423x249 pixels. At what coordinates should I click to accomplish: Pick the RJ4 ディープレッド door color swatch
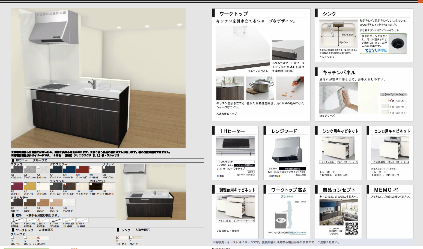click(x=82, y=170)
